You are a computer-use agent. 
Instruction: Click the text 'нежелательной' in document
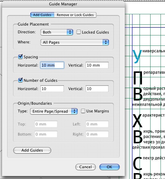[x=147, y=104]
